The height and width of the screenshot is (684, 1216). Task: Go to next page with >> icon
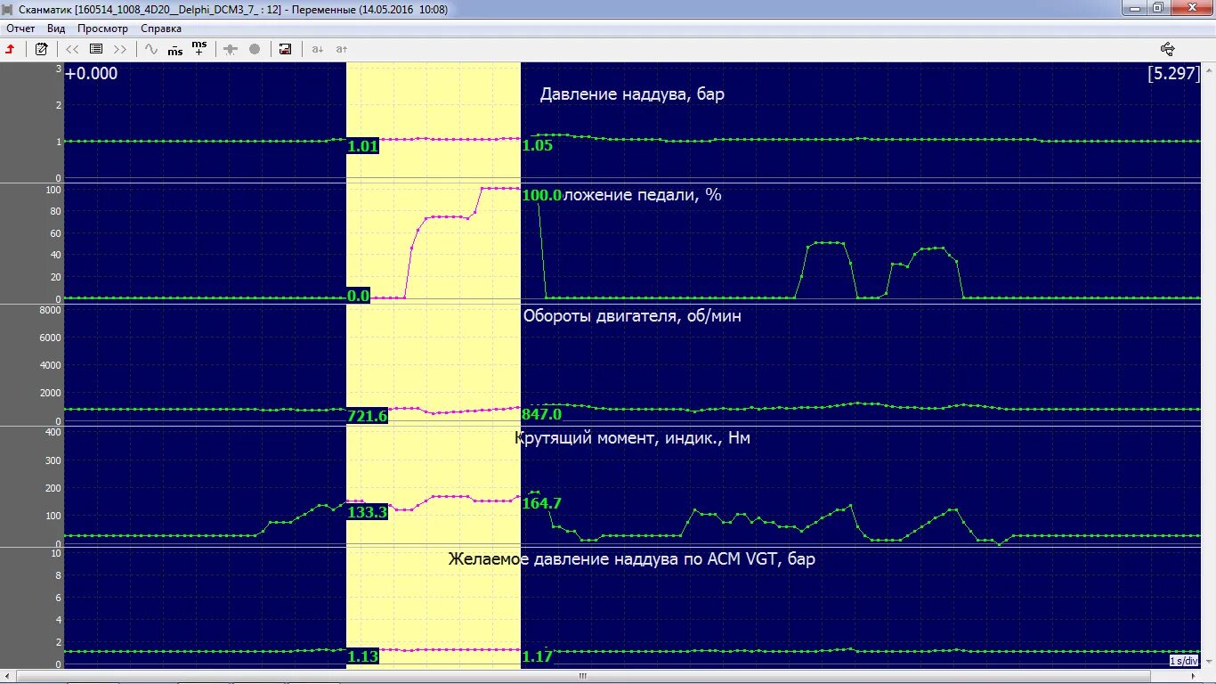tap(120, 49)
